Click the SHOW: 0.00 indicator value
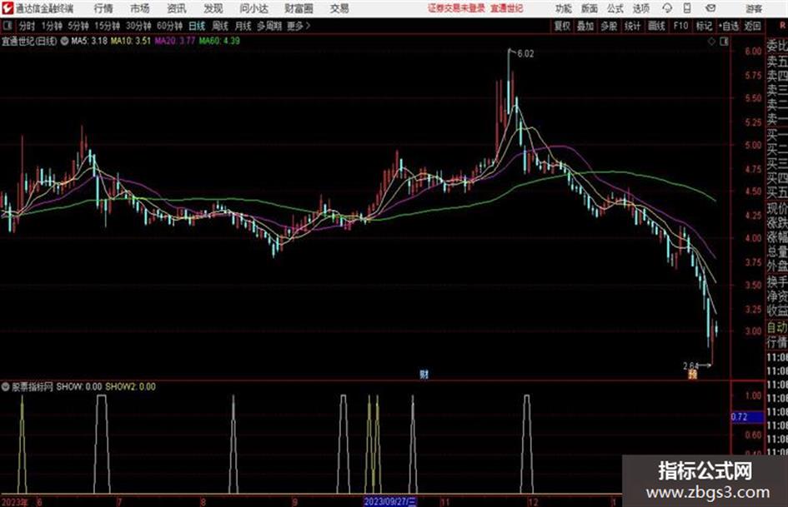Image resolution: width=788 pixels, height=507 pixels. (79, 387)
